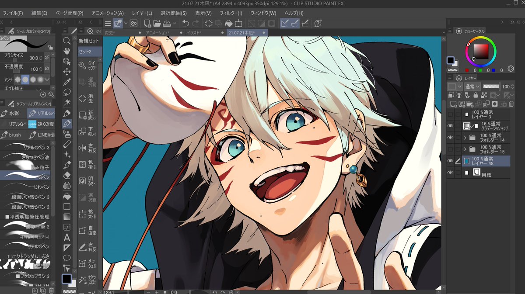Select the Auto select magic wand tool

pyautogui.click(x=67, y=103)
